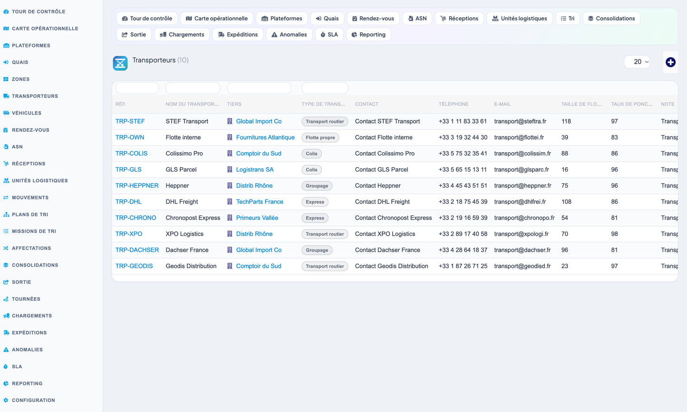687x412 pixels.
Task: Open the Tiers filter field
Action: (259, 88)
